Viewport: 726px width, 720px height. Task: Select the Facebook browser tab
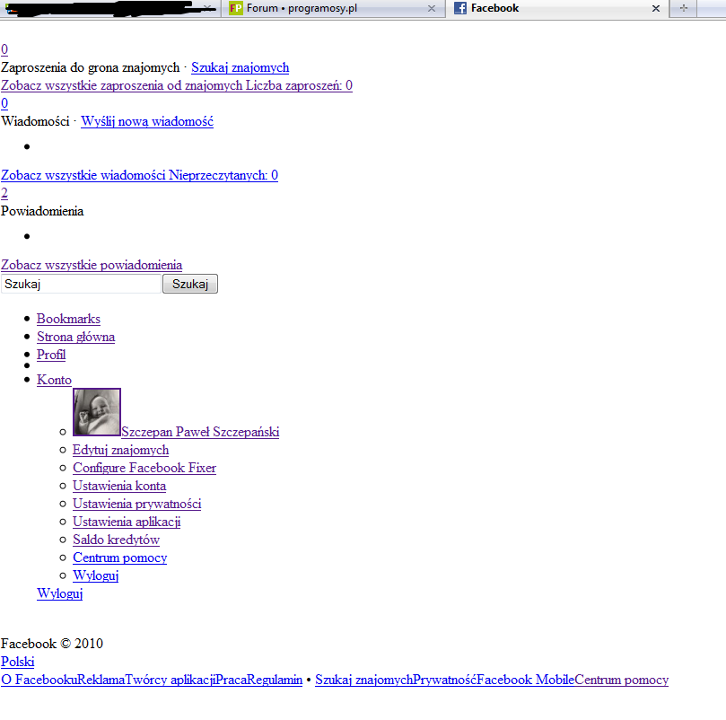[557, 8]
